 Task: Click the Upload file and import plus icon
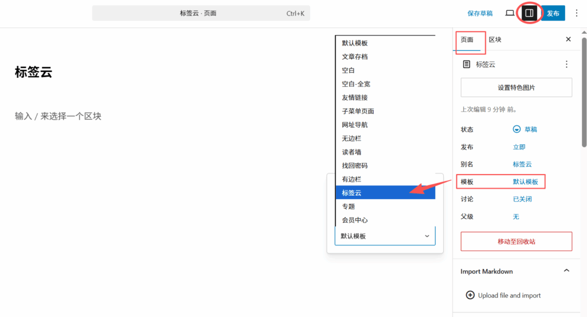[470, 295]
